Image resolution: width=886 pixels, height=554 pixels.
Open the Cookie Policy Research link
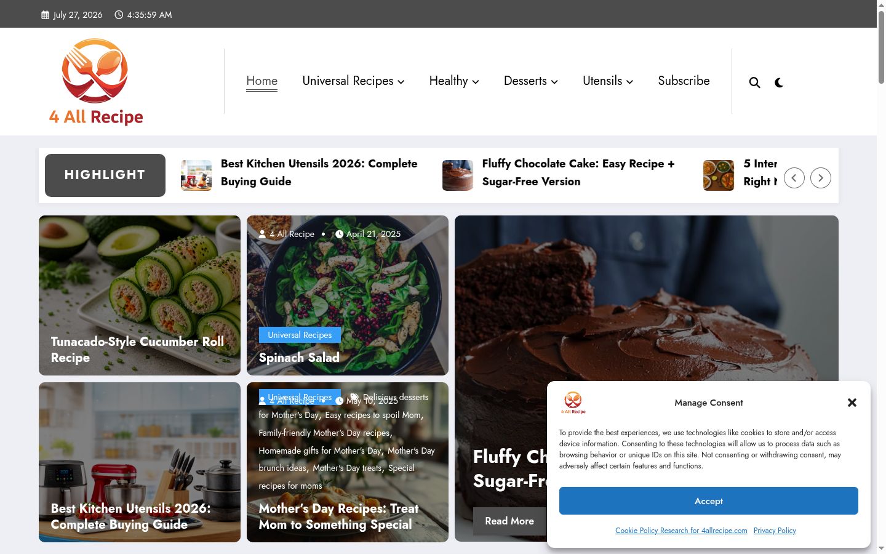click(x=681, y=531)
